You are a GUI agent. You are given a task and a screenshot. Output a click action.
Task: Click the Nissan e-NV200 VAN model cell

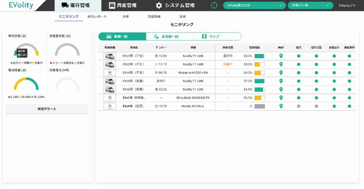(x=193, y=73)
